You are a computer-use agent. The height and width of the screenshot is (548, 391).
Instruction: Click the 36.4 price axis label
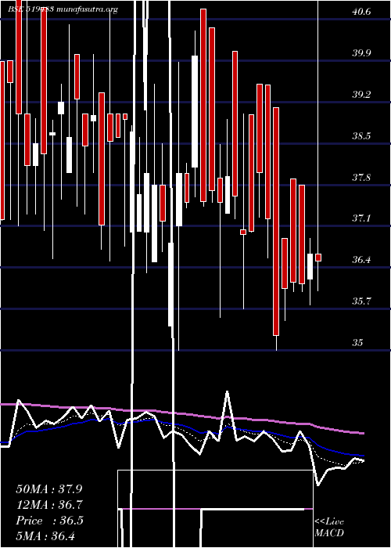361,260
